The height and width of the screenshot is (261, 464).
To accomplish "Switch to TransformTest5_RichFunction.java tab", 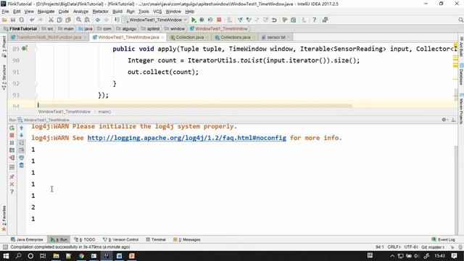I will pos(49,37).
